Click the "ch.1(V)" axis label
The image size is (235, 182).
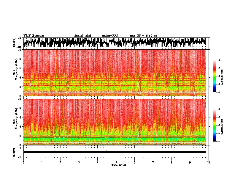[14, 42]
